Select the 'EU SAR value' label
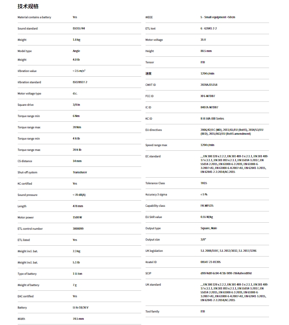This screenshot has width=289, height=325. click(x=154, y=217)
